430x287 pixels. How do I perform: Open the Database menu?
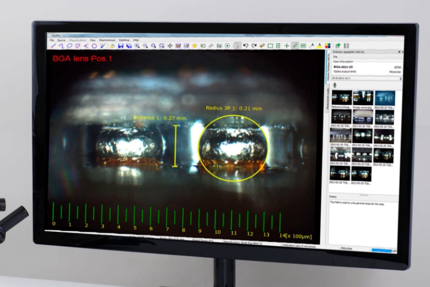point(124,40)
